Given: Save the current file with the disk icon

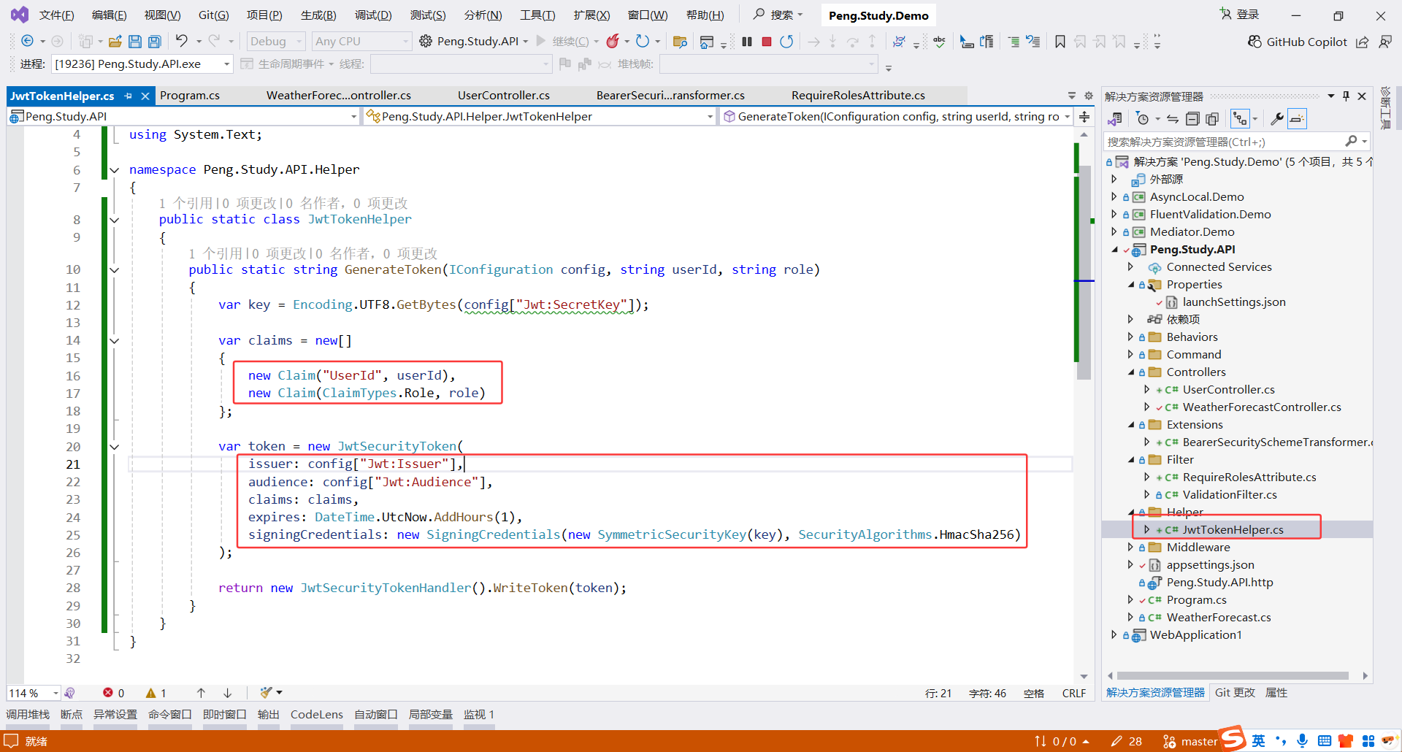Looking at the screenshot, I should pyautogui.click(x=135, y=42).
